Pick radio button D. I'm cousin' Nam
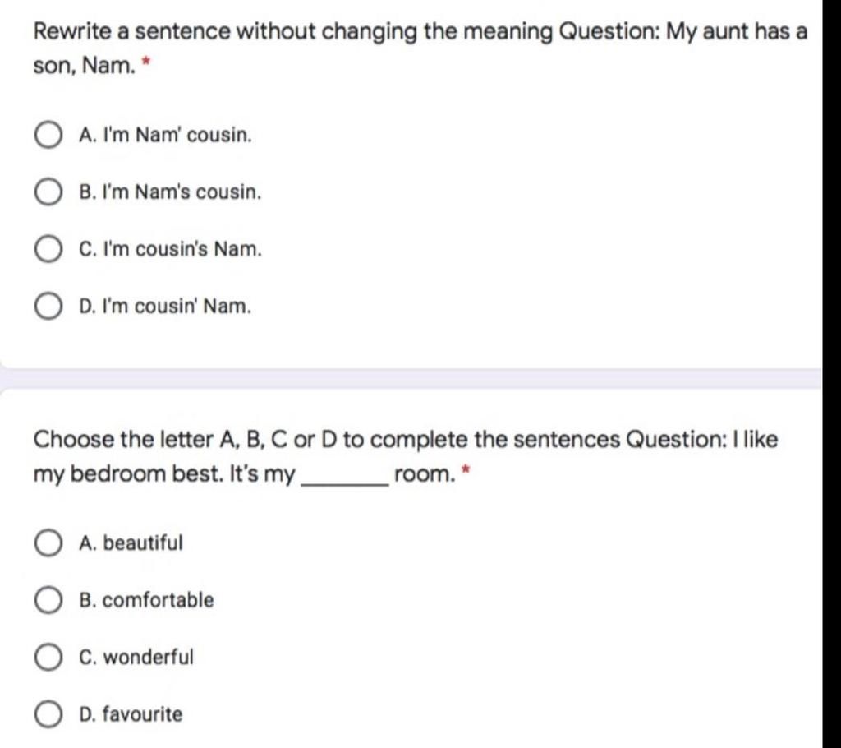This screenshot has width=841, height=748. click(x=48, y=307)
